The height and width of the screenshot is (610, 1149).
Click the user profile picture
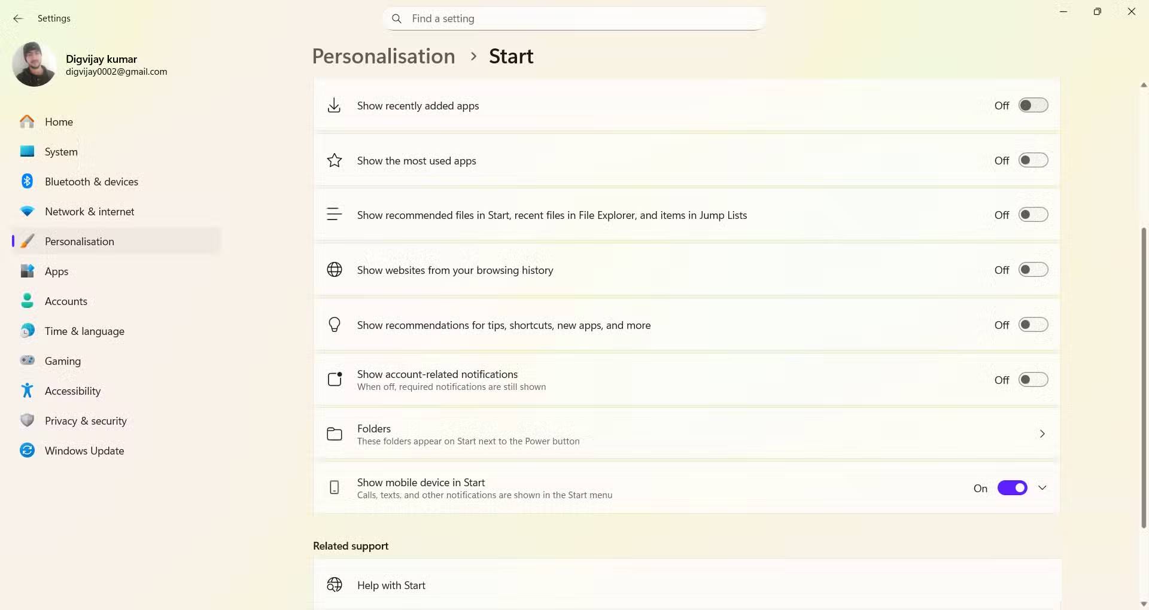34,65
